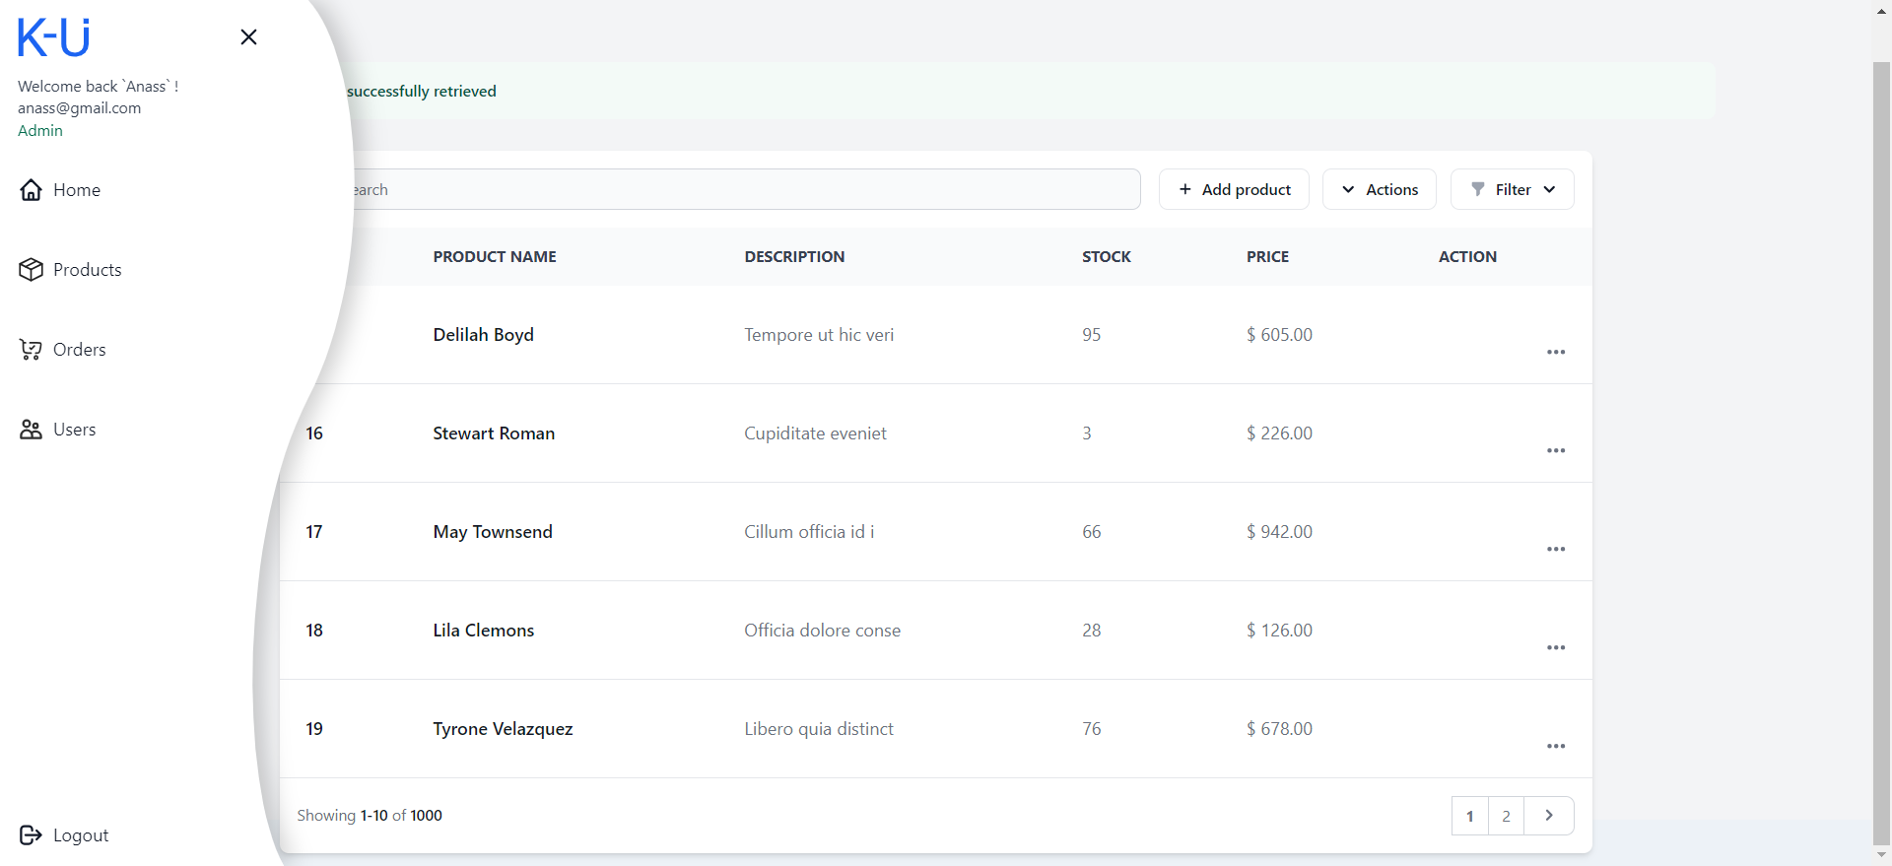Viewport: 1892px width, 866px height.
Task: Click the Products box icon
Action: (x=31, y=270)
